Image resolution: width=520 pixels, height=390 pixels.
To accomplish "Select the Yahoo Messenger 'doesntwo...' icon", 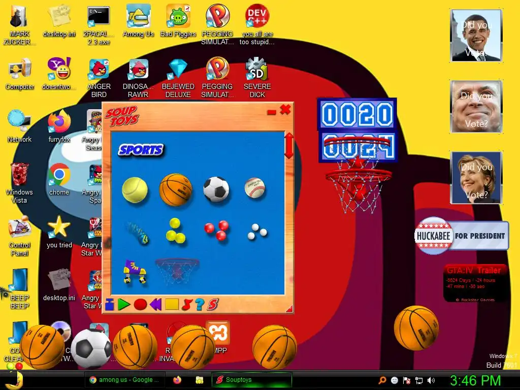I will click(x=59, y=74).
